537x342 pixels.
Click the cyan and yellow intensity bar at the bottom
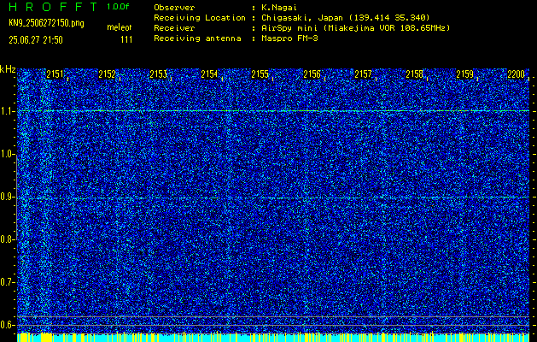pos(273,337)
